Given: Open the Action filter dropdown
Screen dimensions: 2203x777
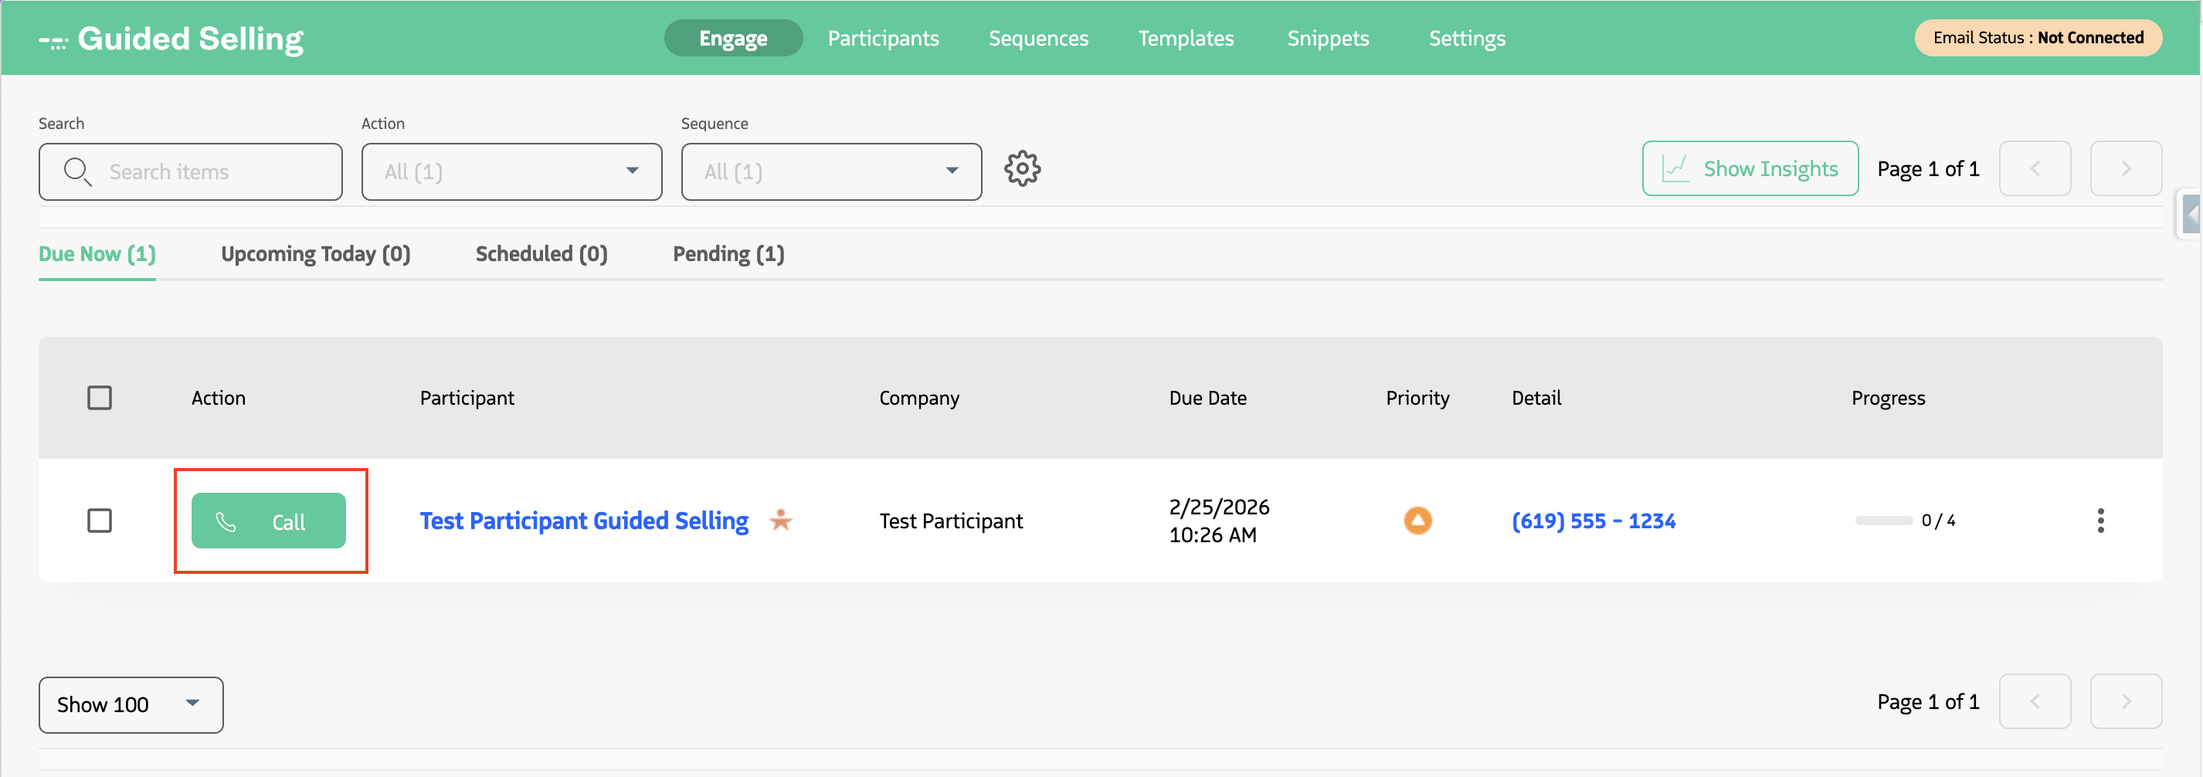Looking at the screenshot, I should [511, 171].
